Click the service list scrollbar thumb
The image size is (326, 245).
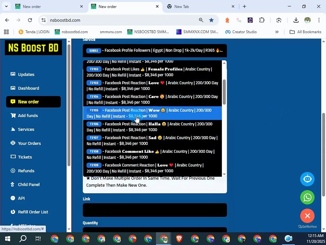224,92
